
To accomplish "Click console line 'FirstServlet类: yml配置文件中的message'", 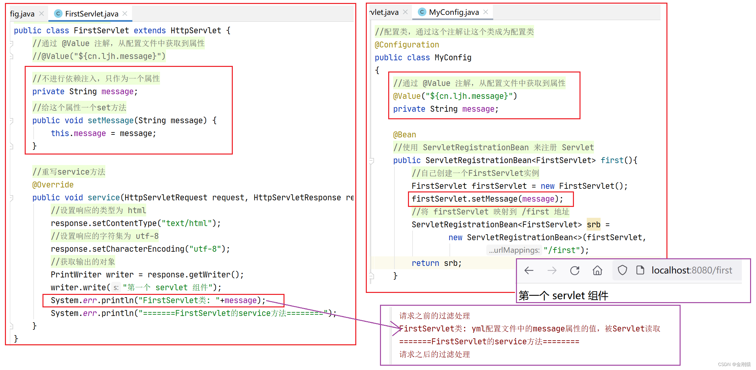I will pyautogui.click(x=530, y=329).
